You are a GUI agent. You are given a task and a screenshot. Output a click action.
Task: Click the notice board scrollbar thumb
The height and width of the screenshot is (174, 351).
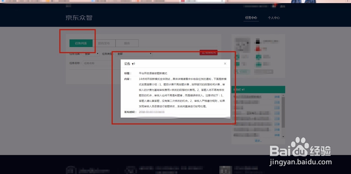[x=283, y=112]
